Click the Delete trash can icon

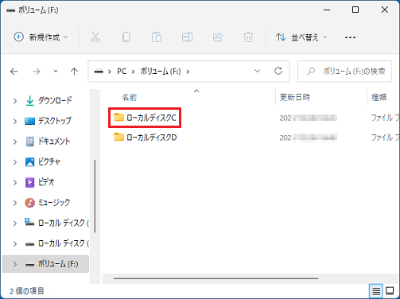248,37
